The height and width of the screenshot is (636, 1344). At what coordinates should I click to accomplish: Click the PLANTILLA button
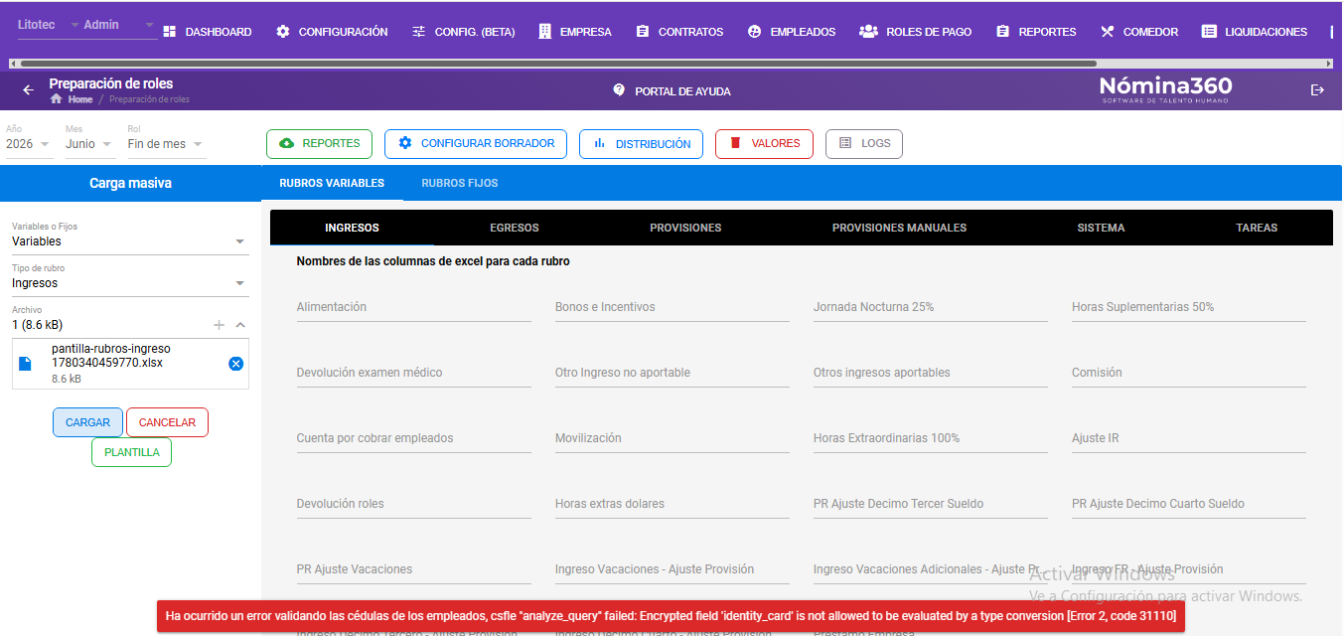coord(131,452)
